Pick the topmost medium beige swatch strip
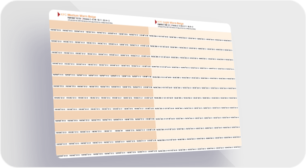This screenshot has width=306, height=168. [99, 26]
